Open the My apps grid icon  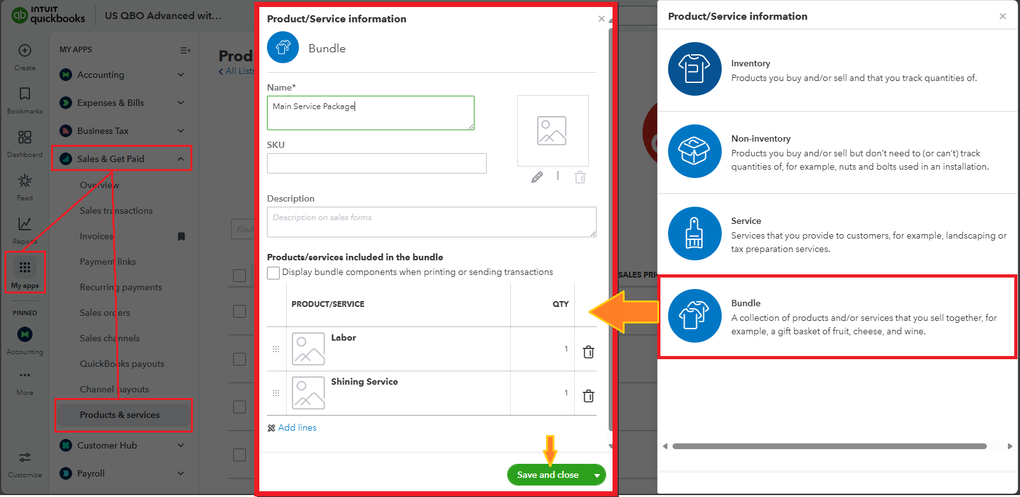[25, 267]
